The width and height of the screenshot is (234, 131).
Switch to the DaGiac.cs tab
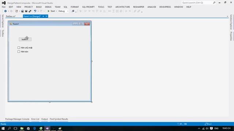point(11,16)
